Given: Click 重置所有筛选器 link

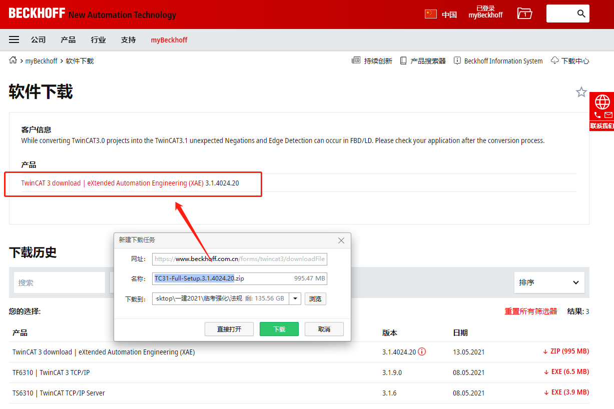Looking at the screenshot, I should (530, 311).
